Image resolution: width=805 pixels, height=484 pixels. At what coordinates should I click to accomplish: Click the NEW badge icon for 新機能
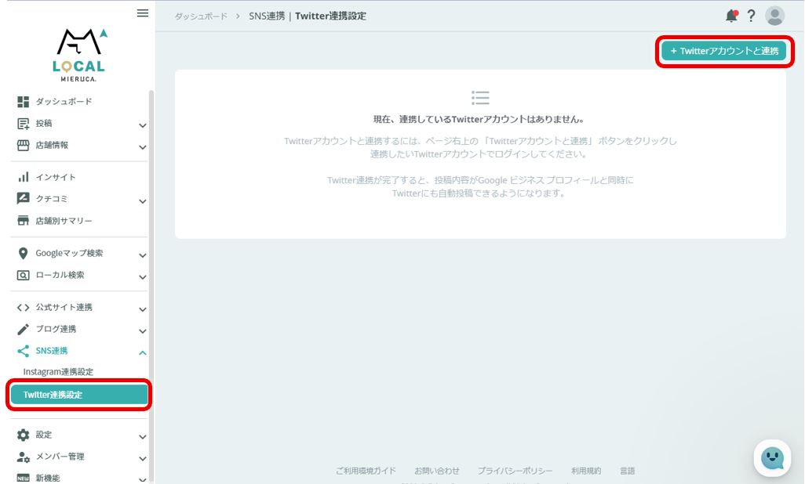(23, 478)
